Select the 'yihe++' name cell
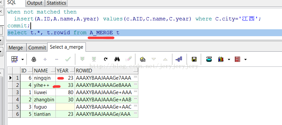Screen dimensions: 282x125 pyautogui.click(x=44, y=85)
